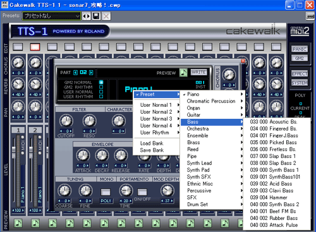Click channel 1 pan knob
The image size is (316, 232).
click(18, 106)
